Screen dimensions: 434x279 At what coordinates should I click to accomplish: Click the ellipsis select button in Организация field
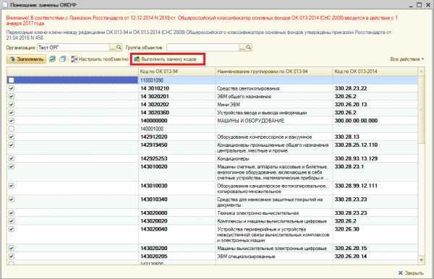click(x=113, y=48)
